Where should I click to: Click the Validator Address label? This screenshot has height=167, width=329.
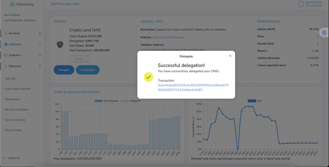pyautogui.click(x=152, y=45)
